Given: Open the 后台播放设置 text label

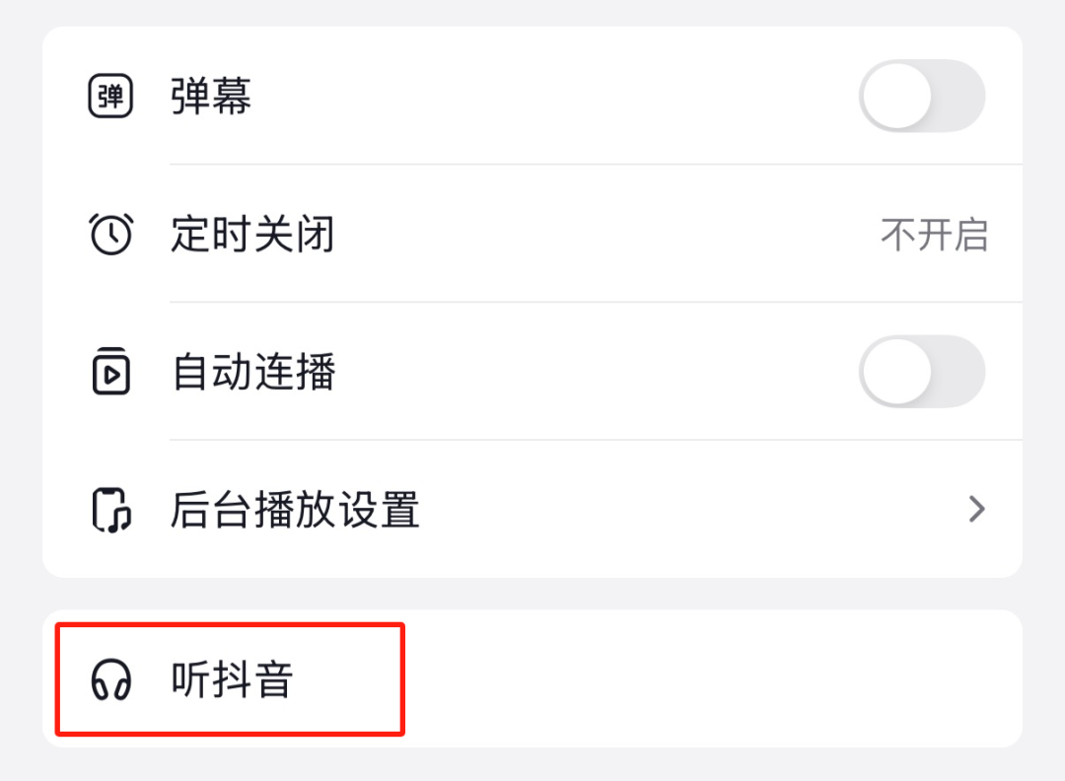Looking at the screenshot, I should point(295,510).
